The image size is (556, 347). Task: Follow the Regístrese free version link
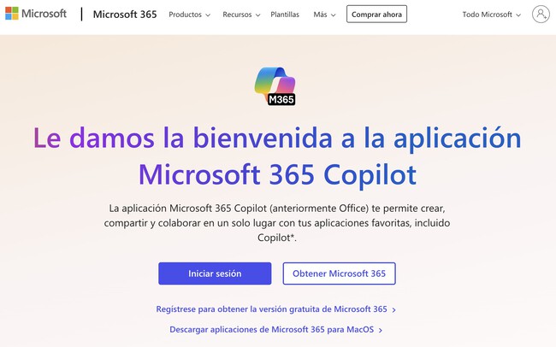tap(271, 309)
